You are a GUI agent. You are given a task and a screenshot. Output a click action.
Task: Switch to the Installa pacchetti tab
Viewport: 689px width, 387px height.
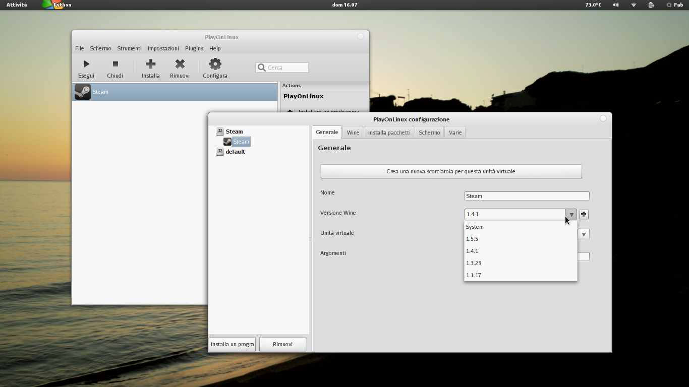(389, 133)
